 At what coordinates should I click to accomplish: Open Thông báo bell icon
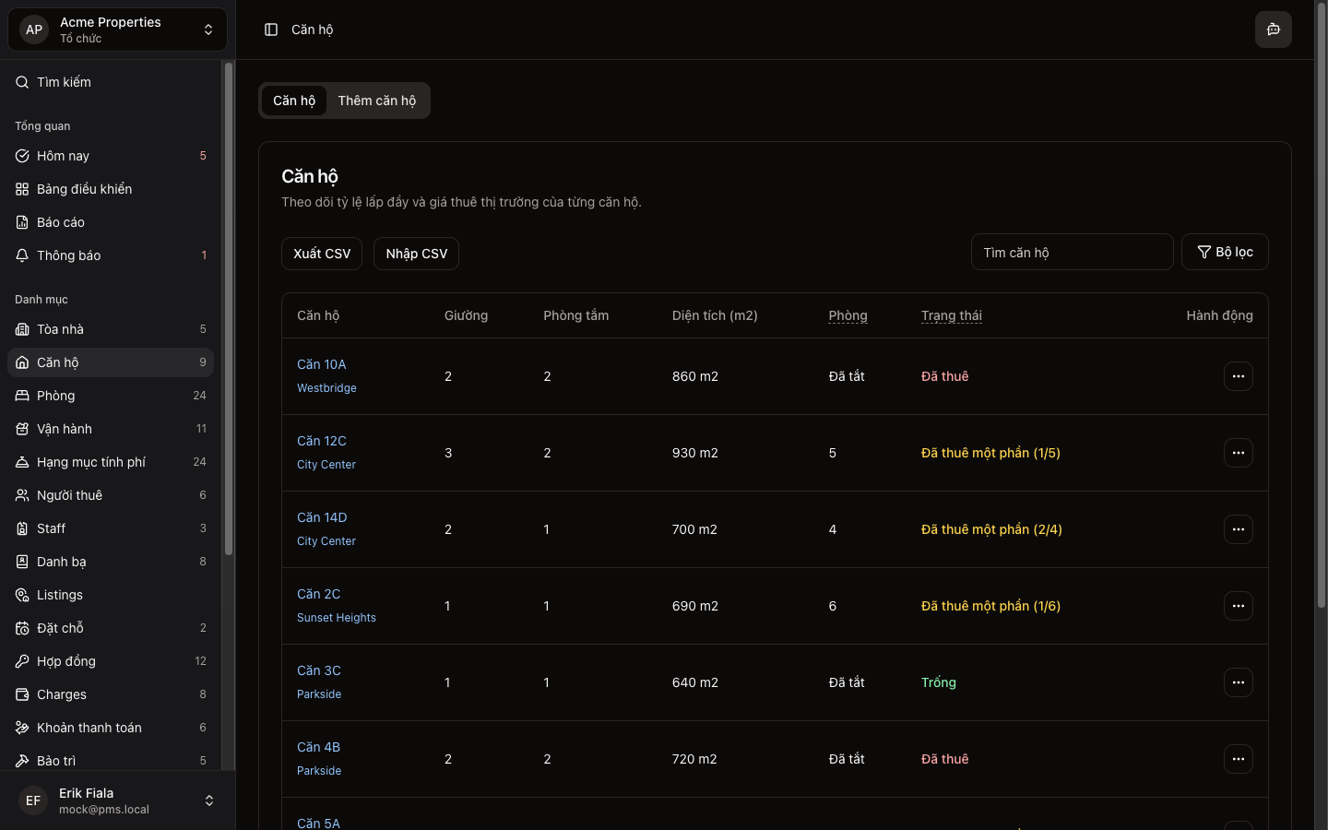[22, 255]
